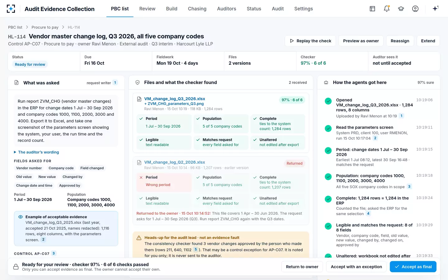448x280 pixels.
Task: Click the warning triangle in the heads-up note
Action: 139,238
